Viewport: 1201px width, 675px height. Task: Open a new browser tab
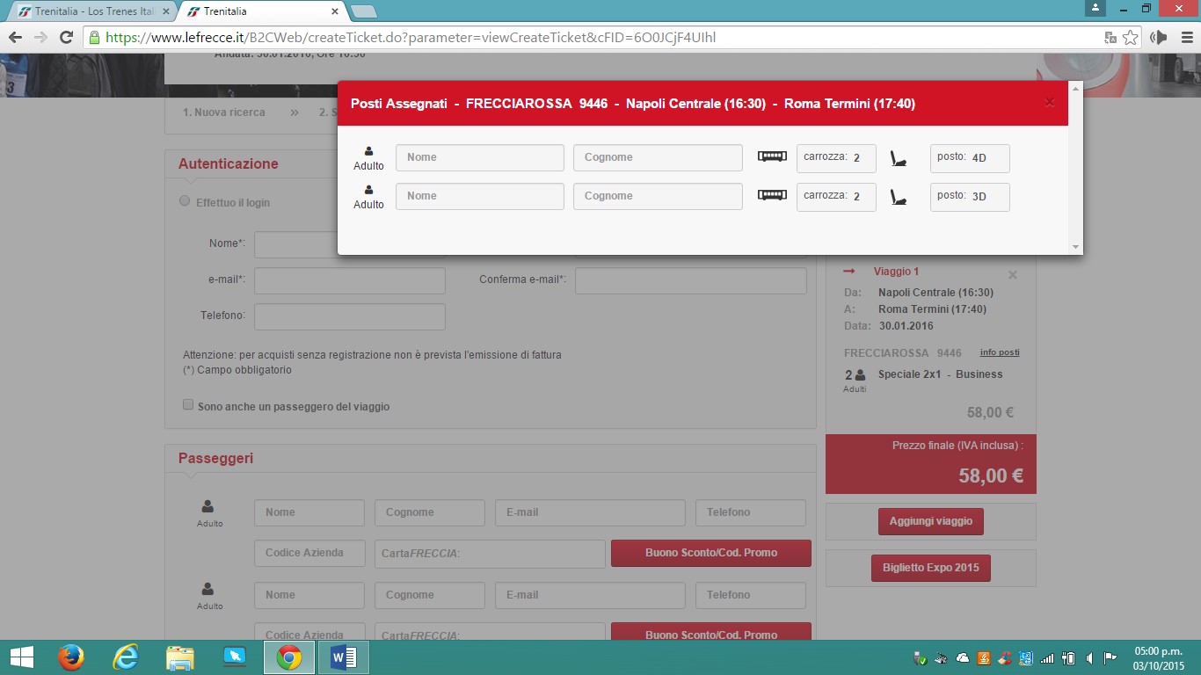(x=363, y=11)
